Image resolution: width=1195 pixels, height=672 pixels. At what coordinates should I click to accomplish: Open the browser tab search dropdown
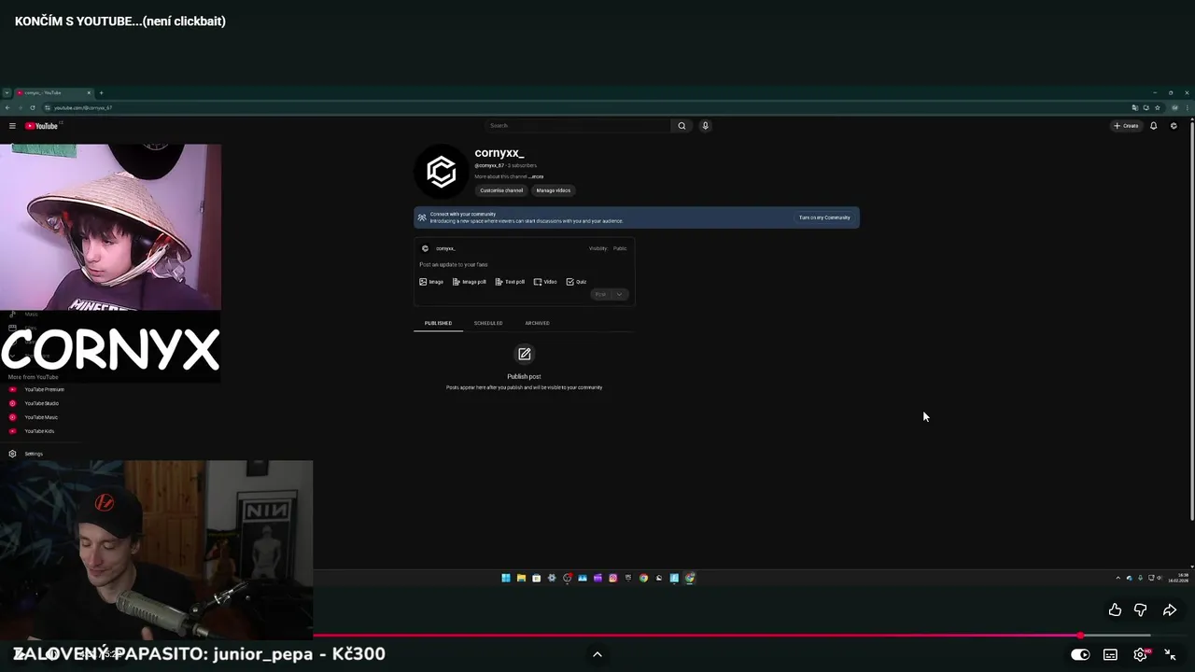pos(7,92)
